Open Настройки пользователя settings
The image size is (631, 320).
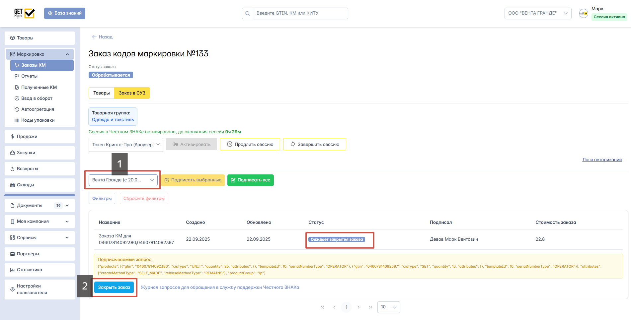coord(32,289)
